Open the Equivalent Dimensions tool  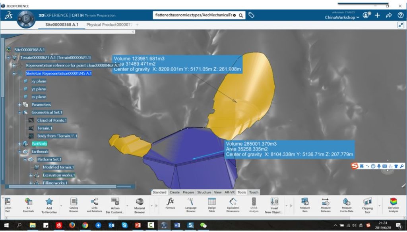point(233,204)
